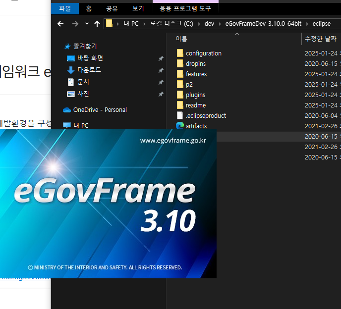Image resolution: width=341 pixels, height=309 pixels.
Task: Expand the chevron after eGovFrameDev-3.10.0-64bit
Action: tap(307, 24)
